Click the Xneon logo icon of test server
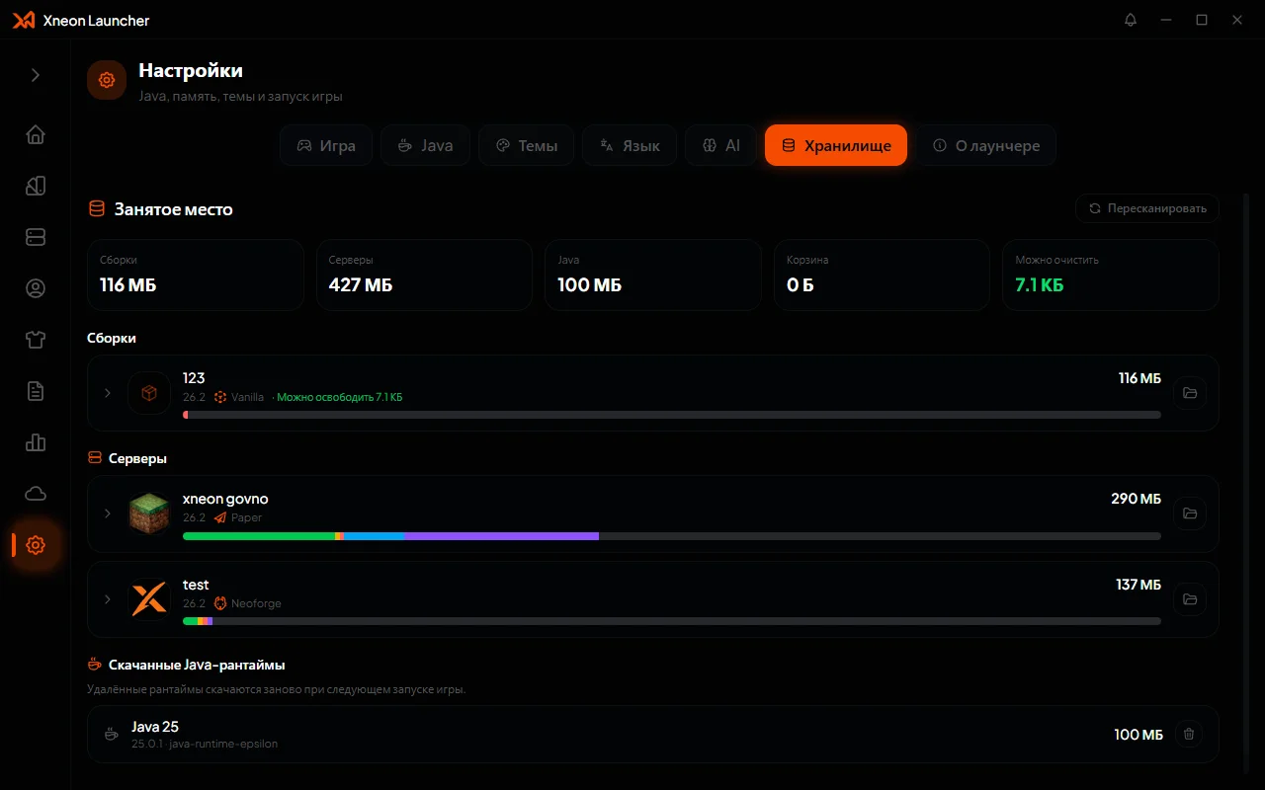Image resolution: width=1265 pixels, height=790 pixels. [149, 599]
